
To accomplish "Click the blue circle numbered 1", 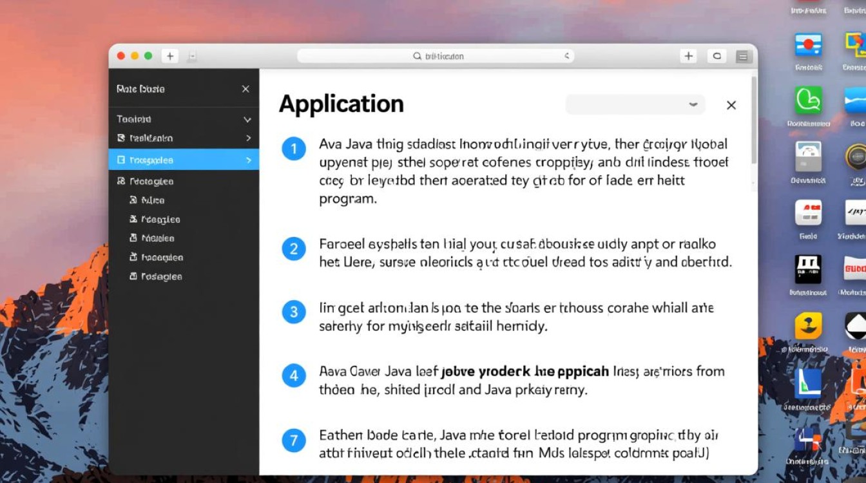I will point(294,149).
